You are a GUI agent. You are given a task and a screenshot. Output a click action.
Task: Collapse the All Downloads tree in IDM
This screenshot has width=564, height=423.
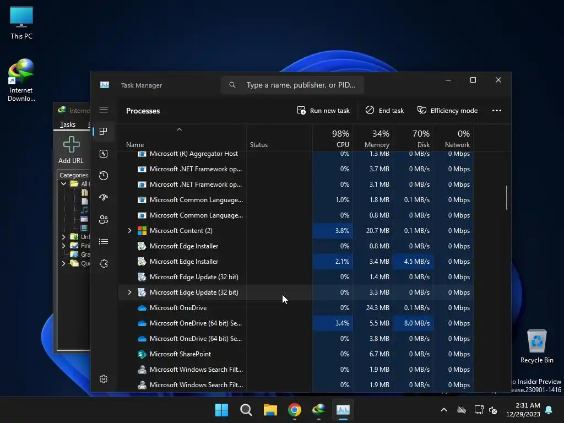pyautogui.click(x=64, y=184)
